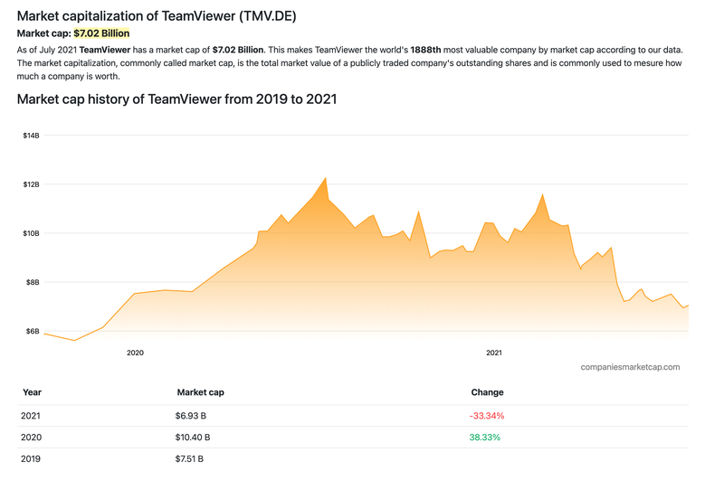Click the $8B y-axis label

31,282
